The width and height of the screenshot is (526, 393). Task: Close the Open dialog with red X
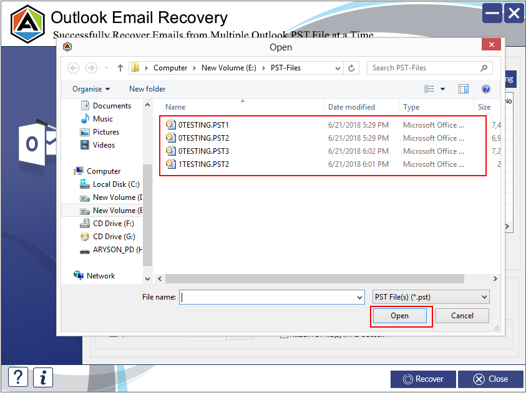point(491,44)
